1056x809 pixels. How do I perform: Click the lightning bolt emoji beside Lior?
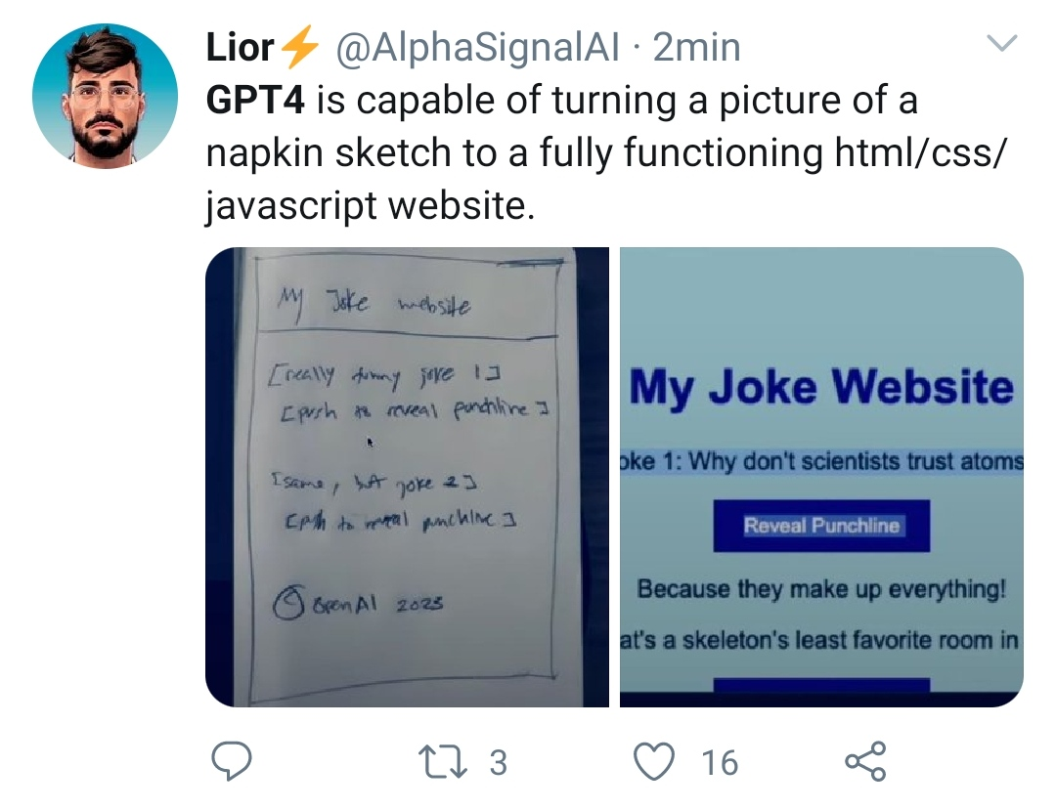tap(299, 48)
